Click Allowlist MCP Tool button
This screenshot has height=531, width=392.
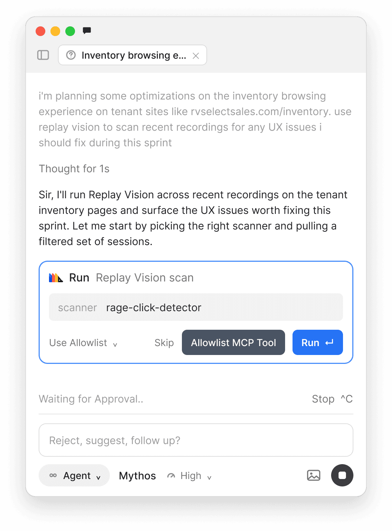233,342
